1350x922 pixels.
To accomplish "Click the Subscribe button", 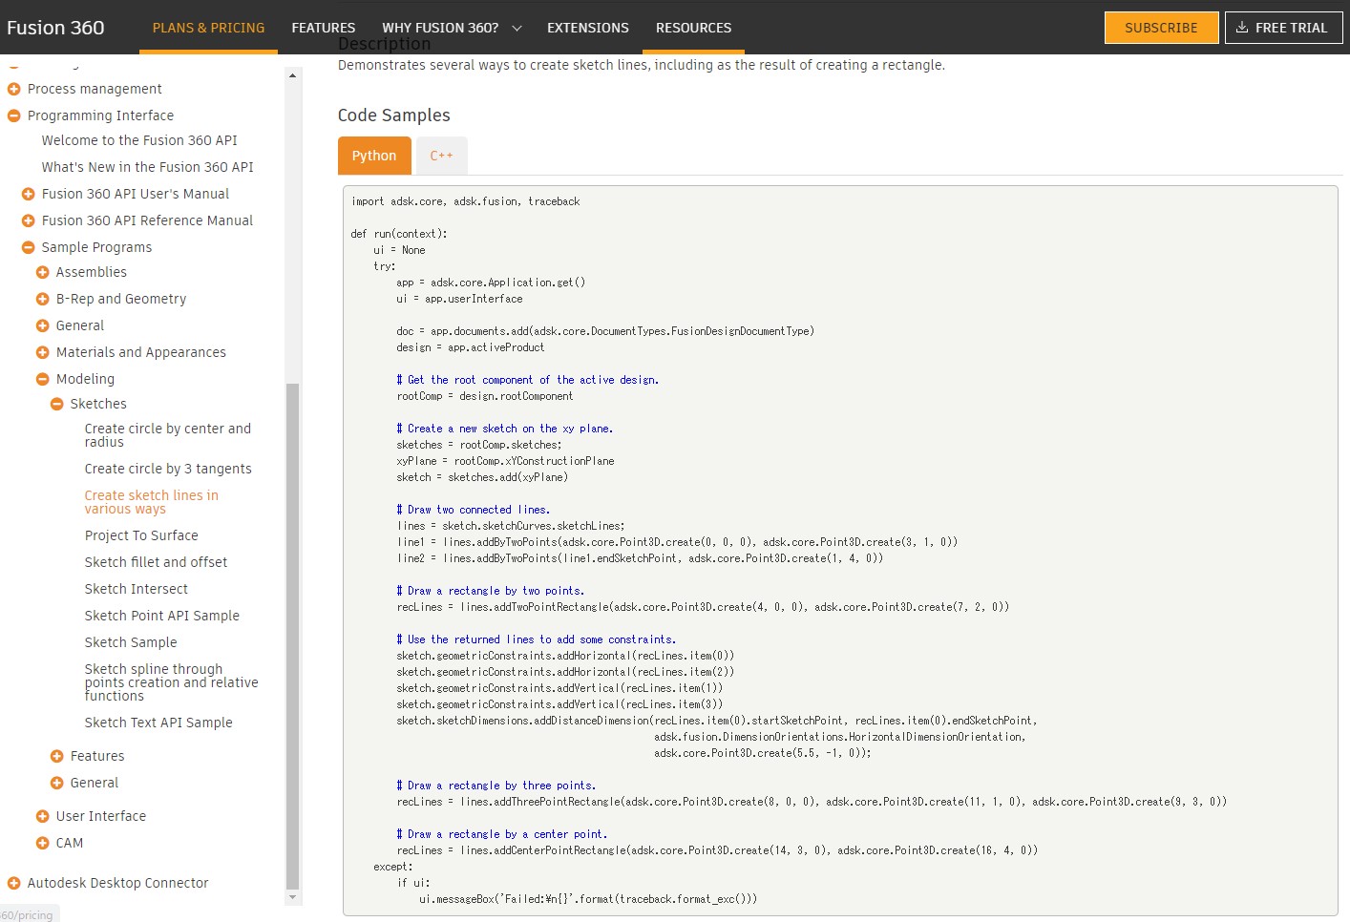I will click(x=1161, y=28).
